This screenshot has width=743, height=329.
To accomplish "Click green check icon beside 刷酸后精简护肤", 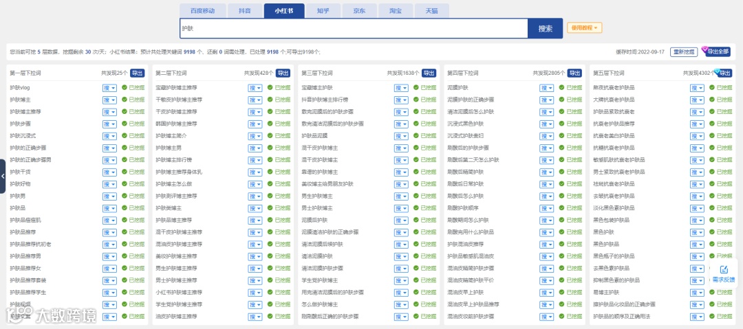I will click(x=561, y=172).
